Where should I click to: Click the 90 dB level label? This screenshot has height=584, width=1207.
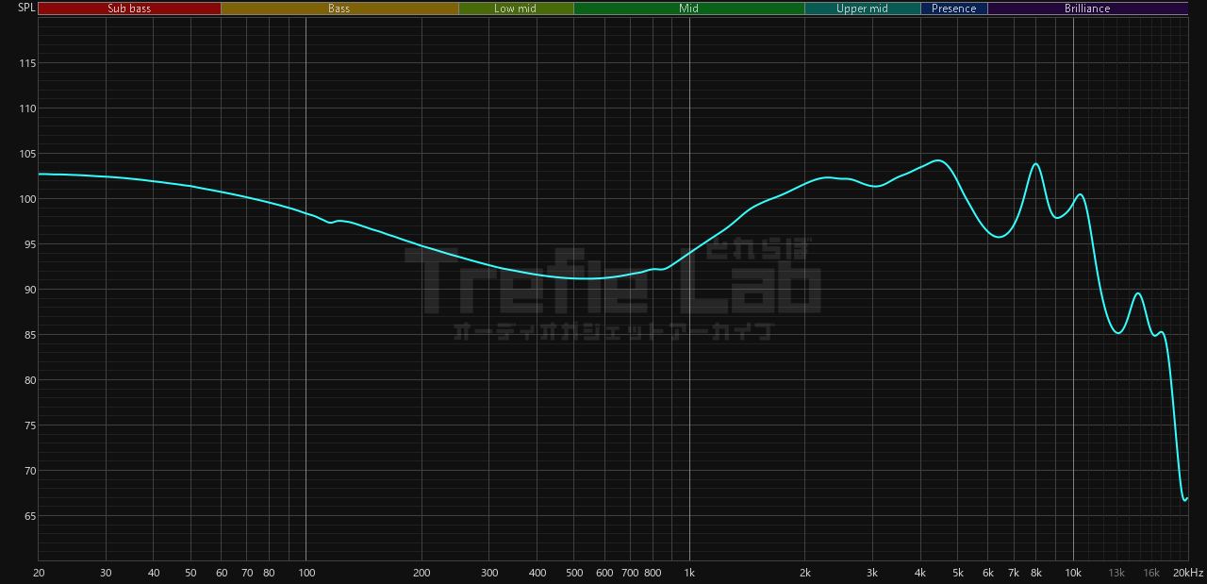28,290
